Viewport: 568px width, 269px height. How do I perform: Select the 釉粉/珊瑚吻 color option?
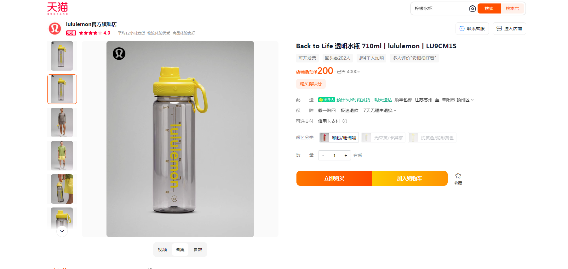339,137
